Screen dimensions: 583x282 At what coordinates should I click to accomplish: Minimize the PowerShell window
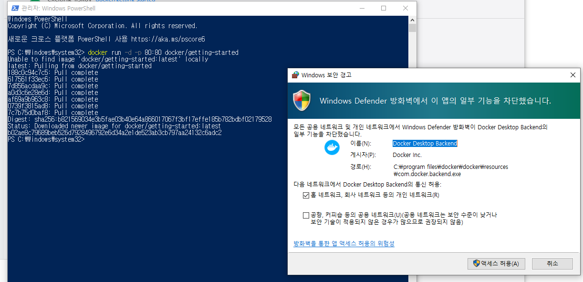pos(362,9)
